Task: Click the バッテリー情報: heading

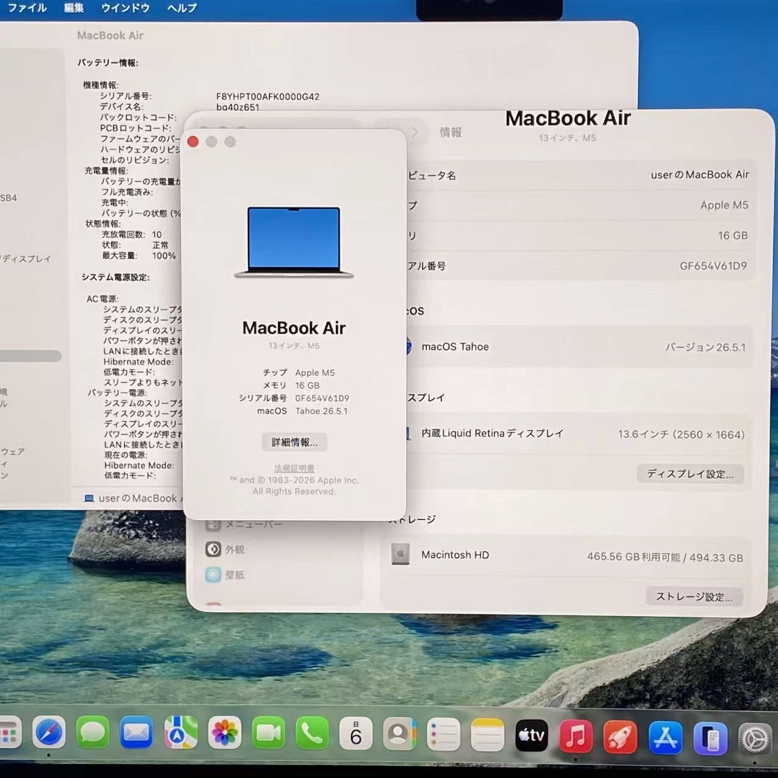Action: pyautogui.click(x=108, y=63)
